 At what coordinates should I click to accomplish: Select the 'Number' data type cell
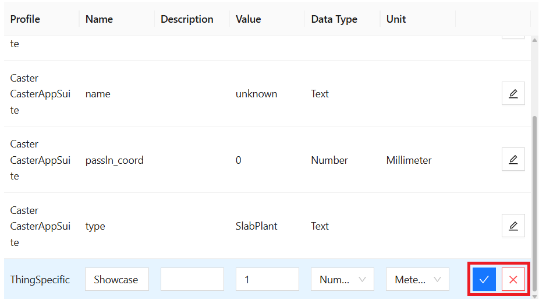[x=329, y=160]
